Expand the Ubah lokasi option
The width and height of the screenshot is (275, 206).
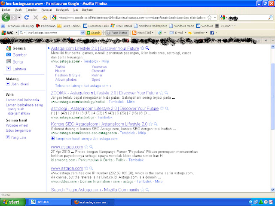[8, 84]
